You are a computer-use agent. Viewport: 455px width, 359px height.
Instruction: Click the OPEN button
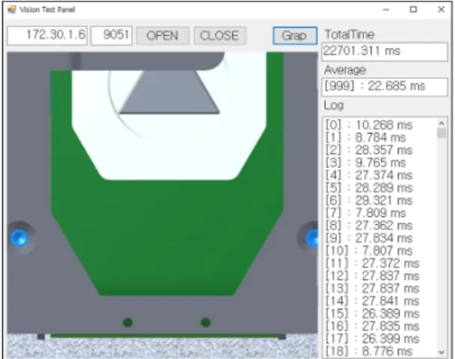162,35
